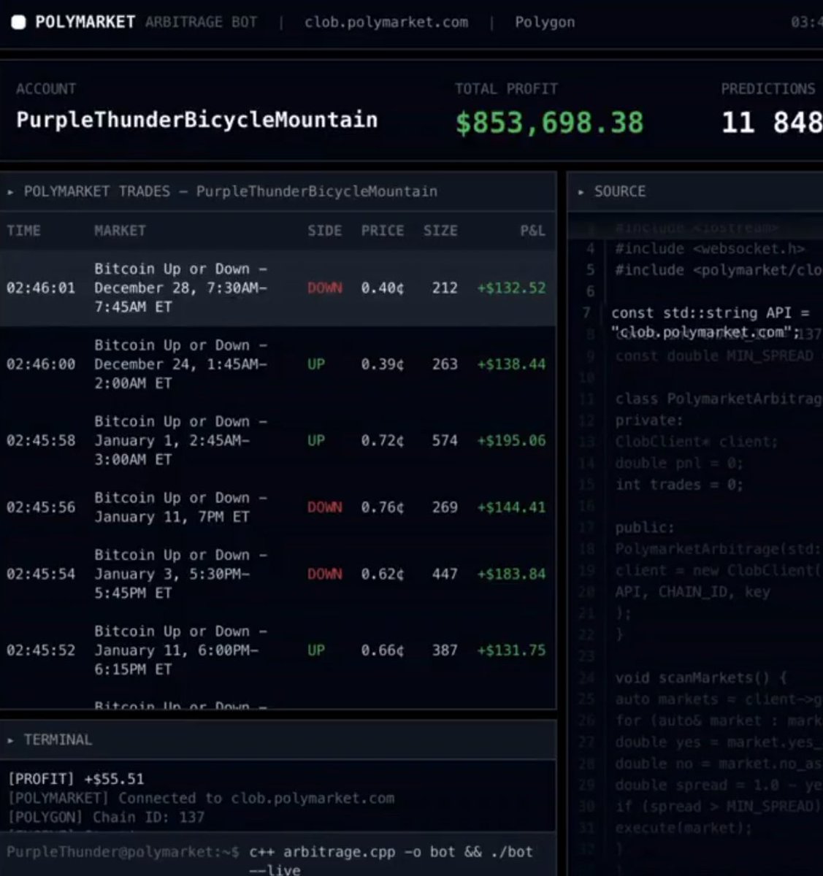
Task: Click the [PROFIT] +$55.51 terminal line
Action: 76,780
